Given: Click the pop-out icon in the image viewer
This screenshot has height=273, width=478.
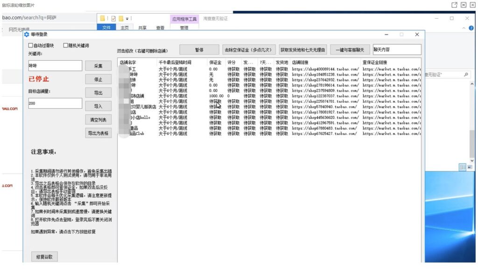Looking at the screenshot, I should pyautogui.click(x=454, y=5).
